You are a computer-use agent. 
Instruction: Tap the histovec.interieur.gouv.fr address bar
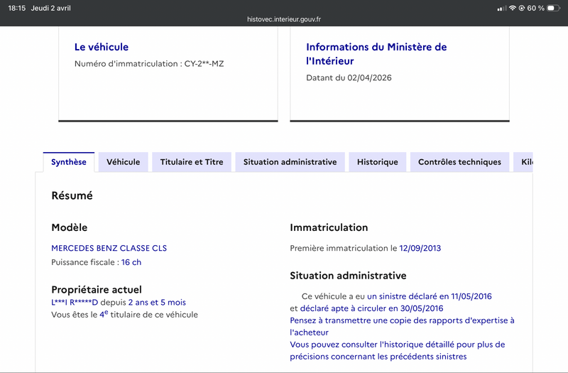pyautogui.click(x=284, y=20)
